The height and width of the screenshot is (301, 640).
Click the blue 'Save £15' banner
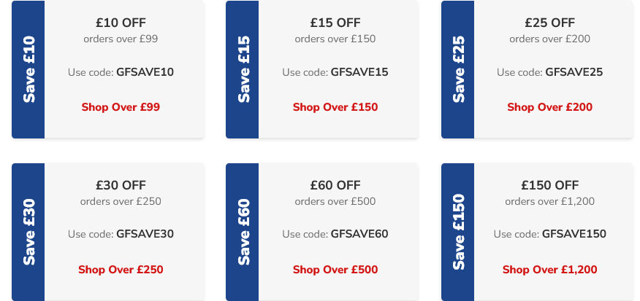coord(243,69)
